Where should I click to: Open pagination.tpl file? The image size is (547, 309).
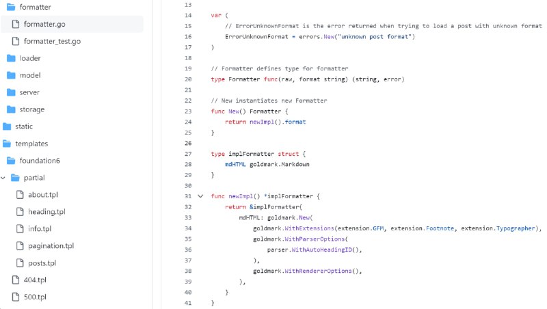coord(51,246)
